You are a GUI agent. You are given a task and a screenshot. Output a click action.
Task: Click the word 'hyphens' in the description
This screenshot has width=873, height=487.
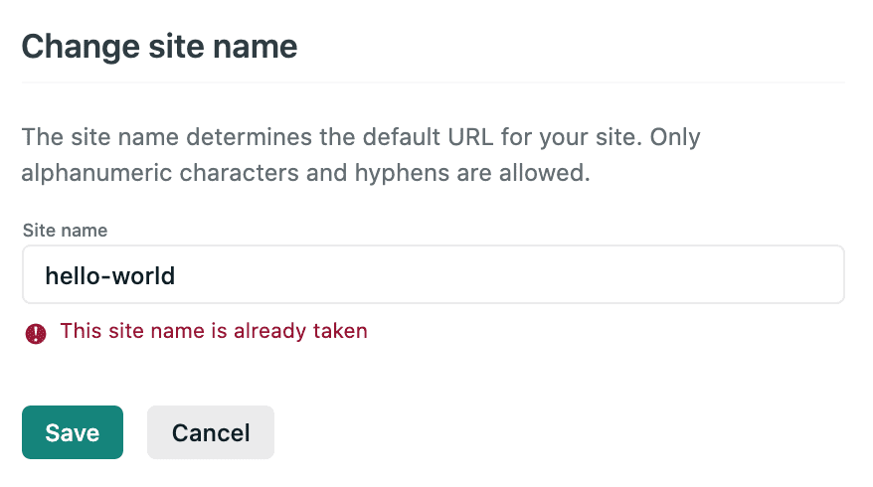(402, 173)
